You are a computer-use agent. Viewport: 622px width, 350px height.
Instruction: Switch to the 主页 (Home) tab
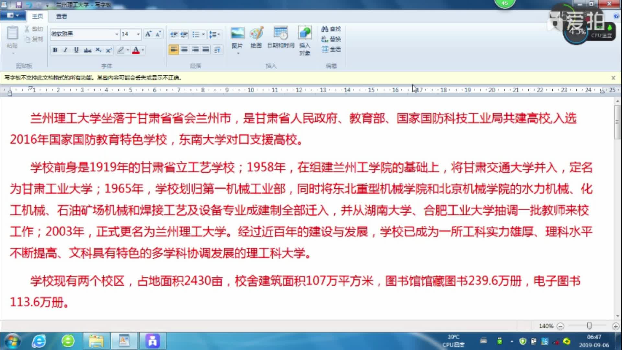(37, 16)
